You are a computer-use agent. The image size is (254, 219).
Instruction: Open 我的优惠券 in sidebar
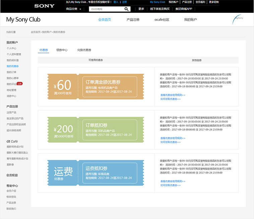click(13, 66)
